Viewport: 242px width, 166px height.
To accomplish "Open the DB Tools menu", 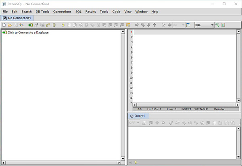I will [x=42, y=12].
